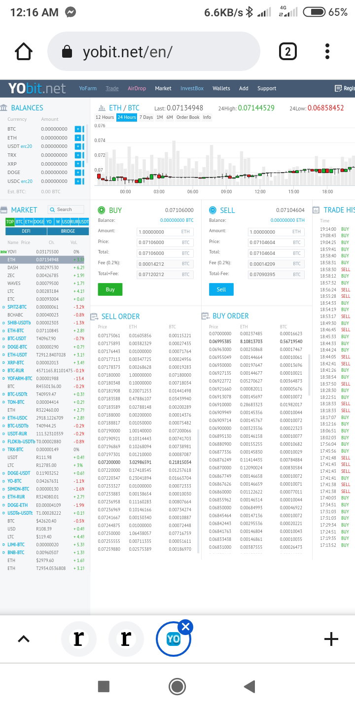Click Add in the top navigation
Screen dimensions: 355x710
244,88
